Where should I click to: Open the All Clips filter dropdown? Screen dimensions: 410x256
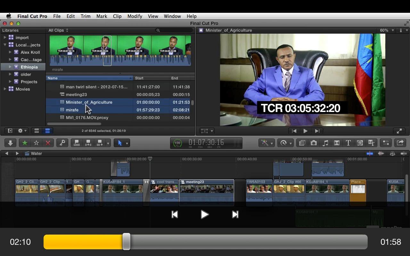[58, 30]
